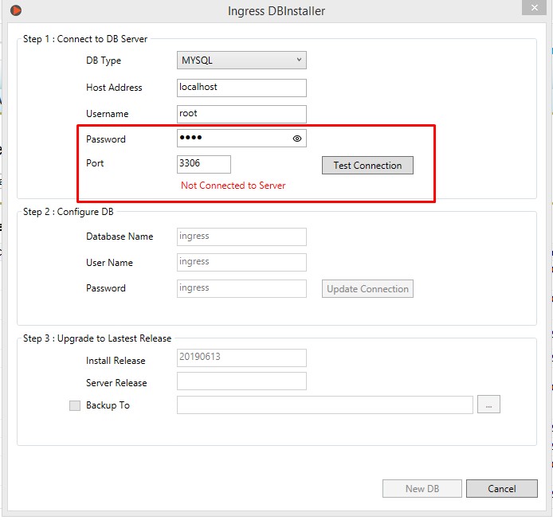Click the Database Name label
Viewport: 553px width, 520px height.
(x=120, y=237)
